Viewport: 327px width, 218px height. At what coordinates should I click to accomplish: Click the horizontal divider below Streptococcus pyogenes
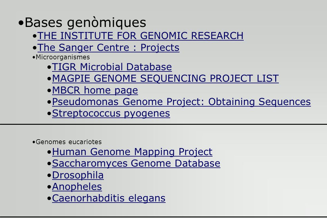pyautogui.click(x=163, y=124)
